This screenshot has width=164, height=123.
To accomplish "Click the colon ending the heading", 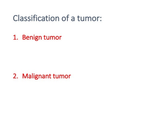I will pyautogui.click(x=101, y=19).
